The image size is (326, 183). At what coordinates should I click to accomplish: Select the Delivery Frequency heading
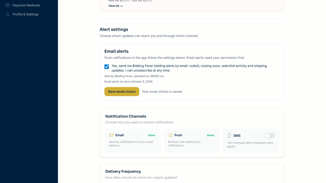pos(123,171)
